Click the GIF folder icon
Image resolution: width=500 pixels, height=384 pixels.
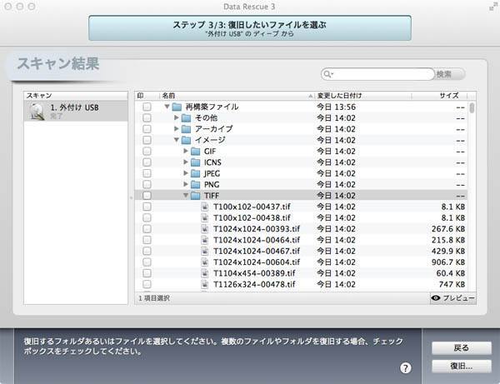click(x=196, y=152)
